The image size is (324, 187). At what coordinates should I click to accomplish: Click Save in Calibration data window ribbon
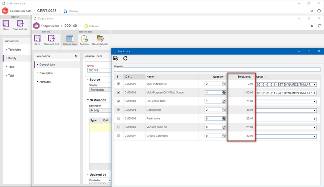[6, 25]
